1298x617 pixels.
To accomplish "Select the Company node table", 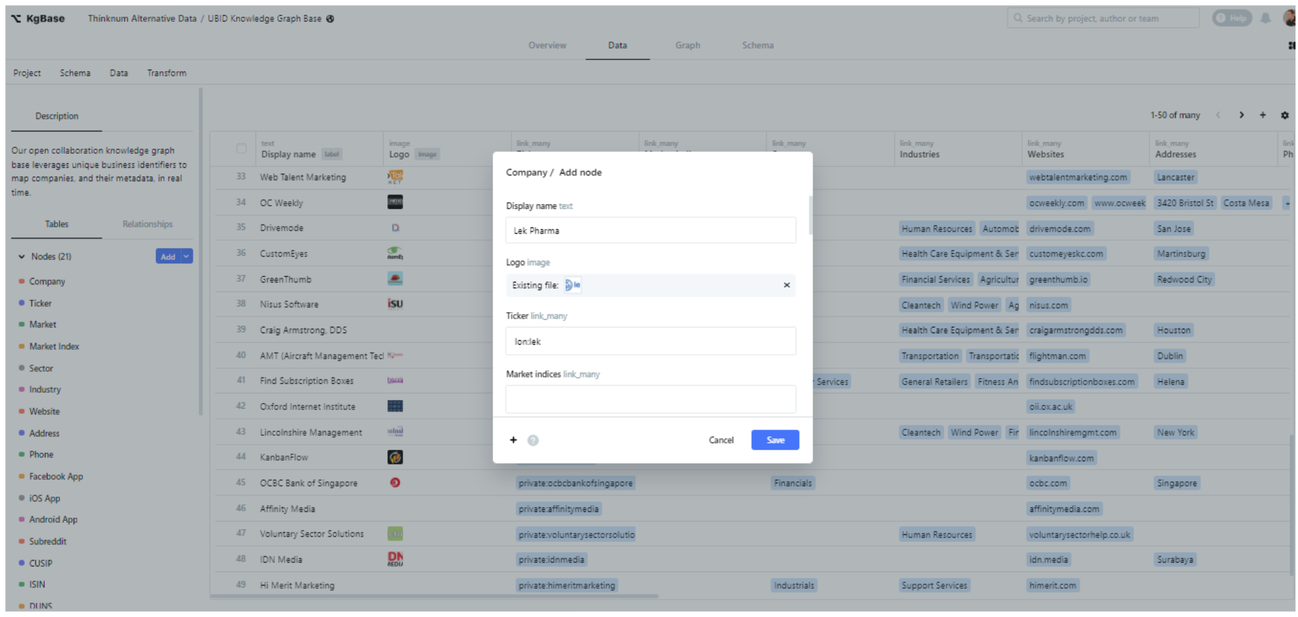I will [47, 281].
